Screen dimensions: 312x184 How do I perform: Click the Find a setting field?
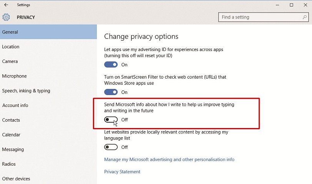tap(264, 17)
